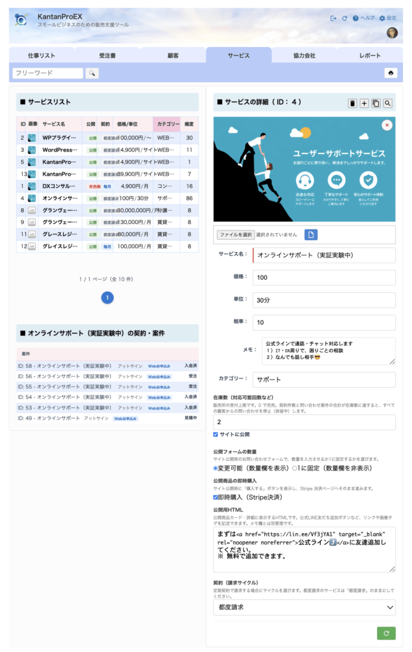Switch to 受注書 tab
This screenshot has width=412, height=652.
pos(107,55)
